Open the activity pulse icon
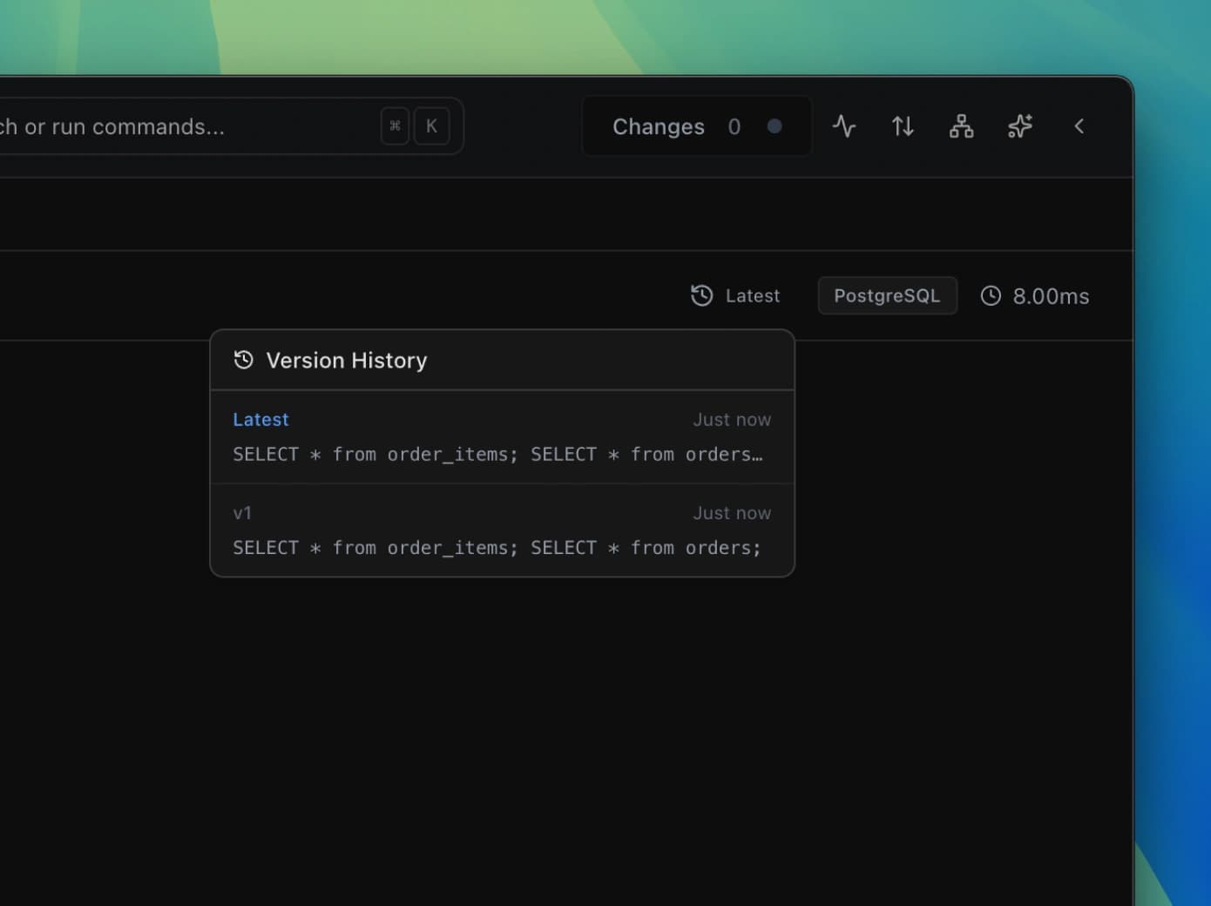 pyautogui.click(x=843, y=126)
